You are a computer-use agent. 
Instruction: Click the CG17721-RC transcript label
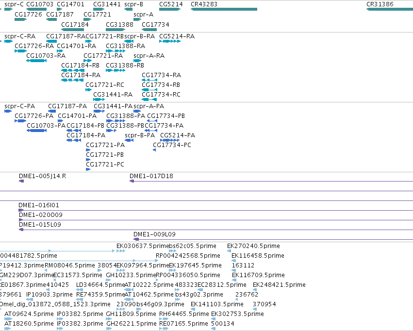coord(105,85)
